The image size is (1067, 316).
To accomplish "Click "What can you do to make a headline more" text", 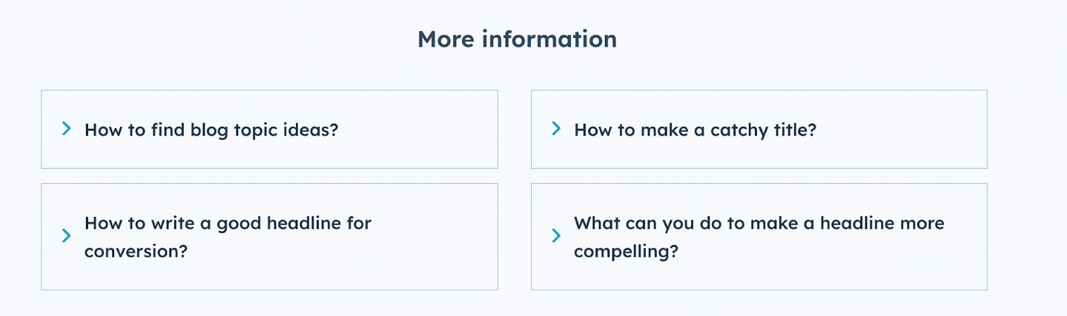I will pyautogui.click(x=759, y=223).
